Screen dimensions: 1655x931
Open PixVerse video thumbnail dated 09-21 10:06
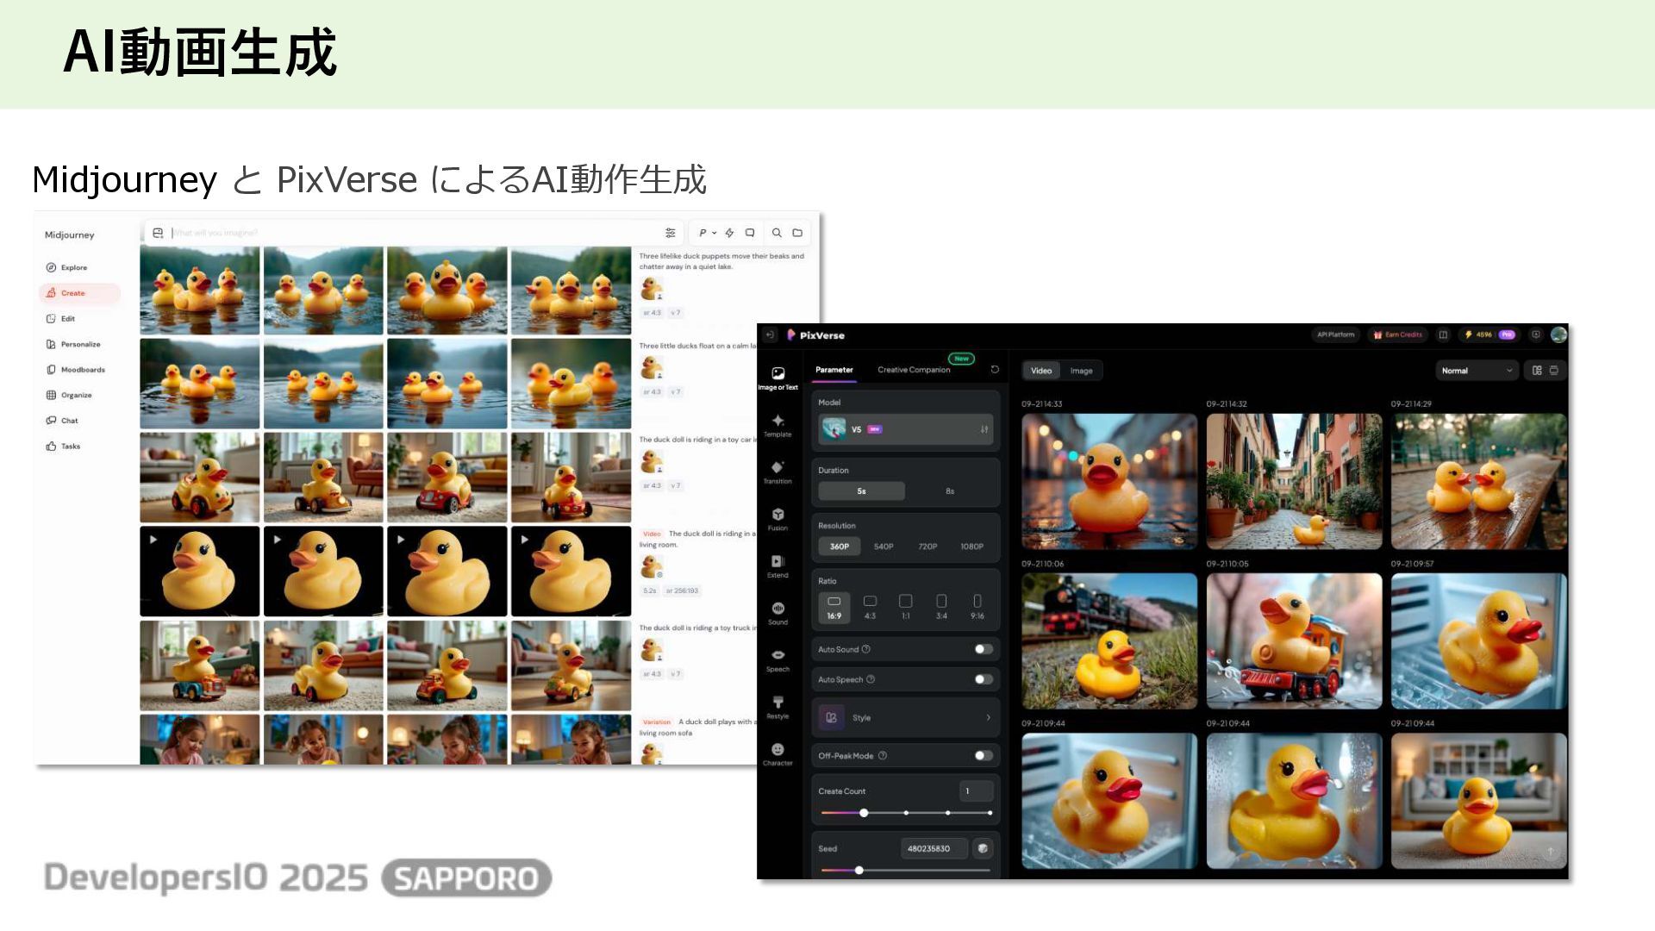point(1109,641)
